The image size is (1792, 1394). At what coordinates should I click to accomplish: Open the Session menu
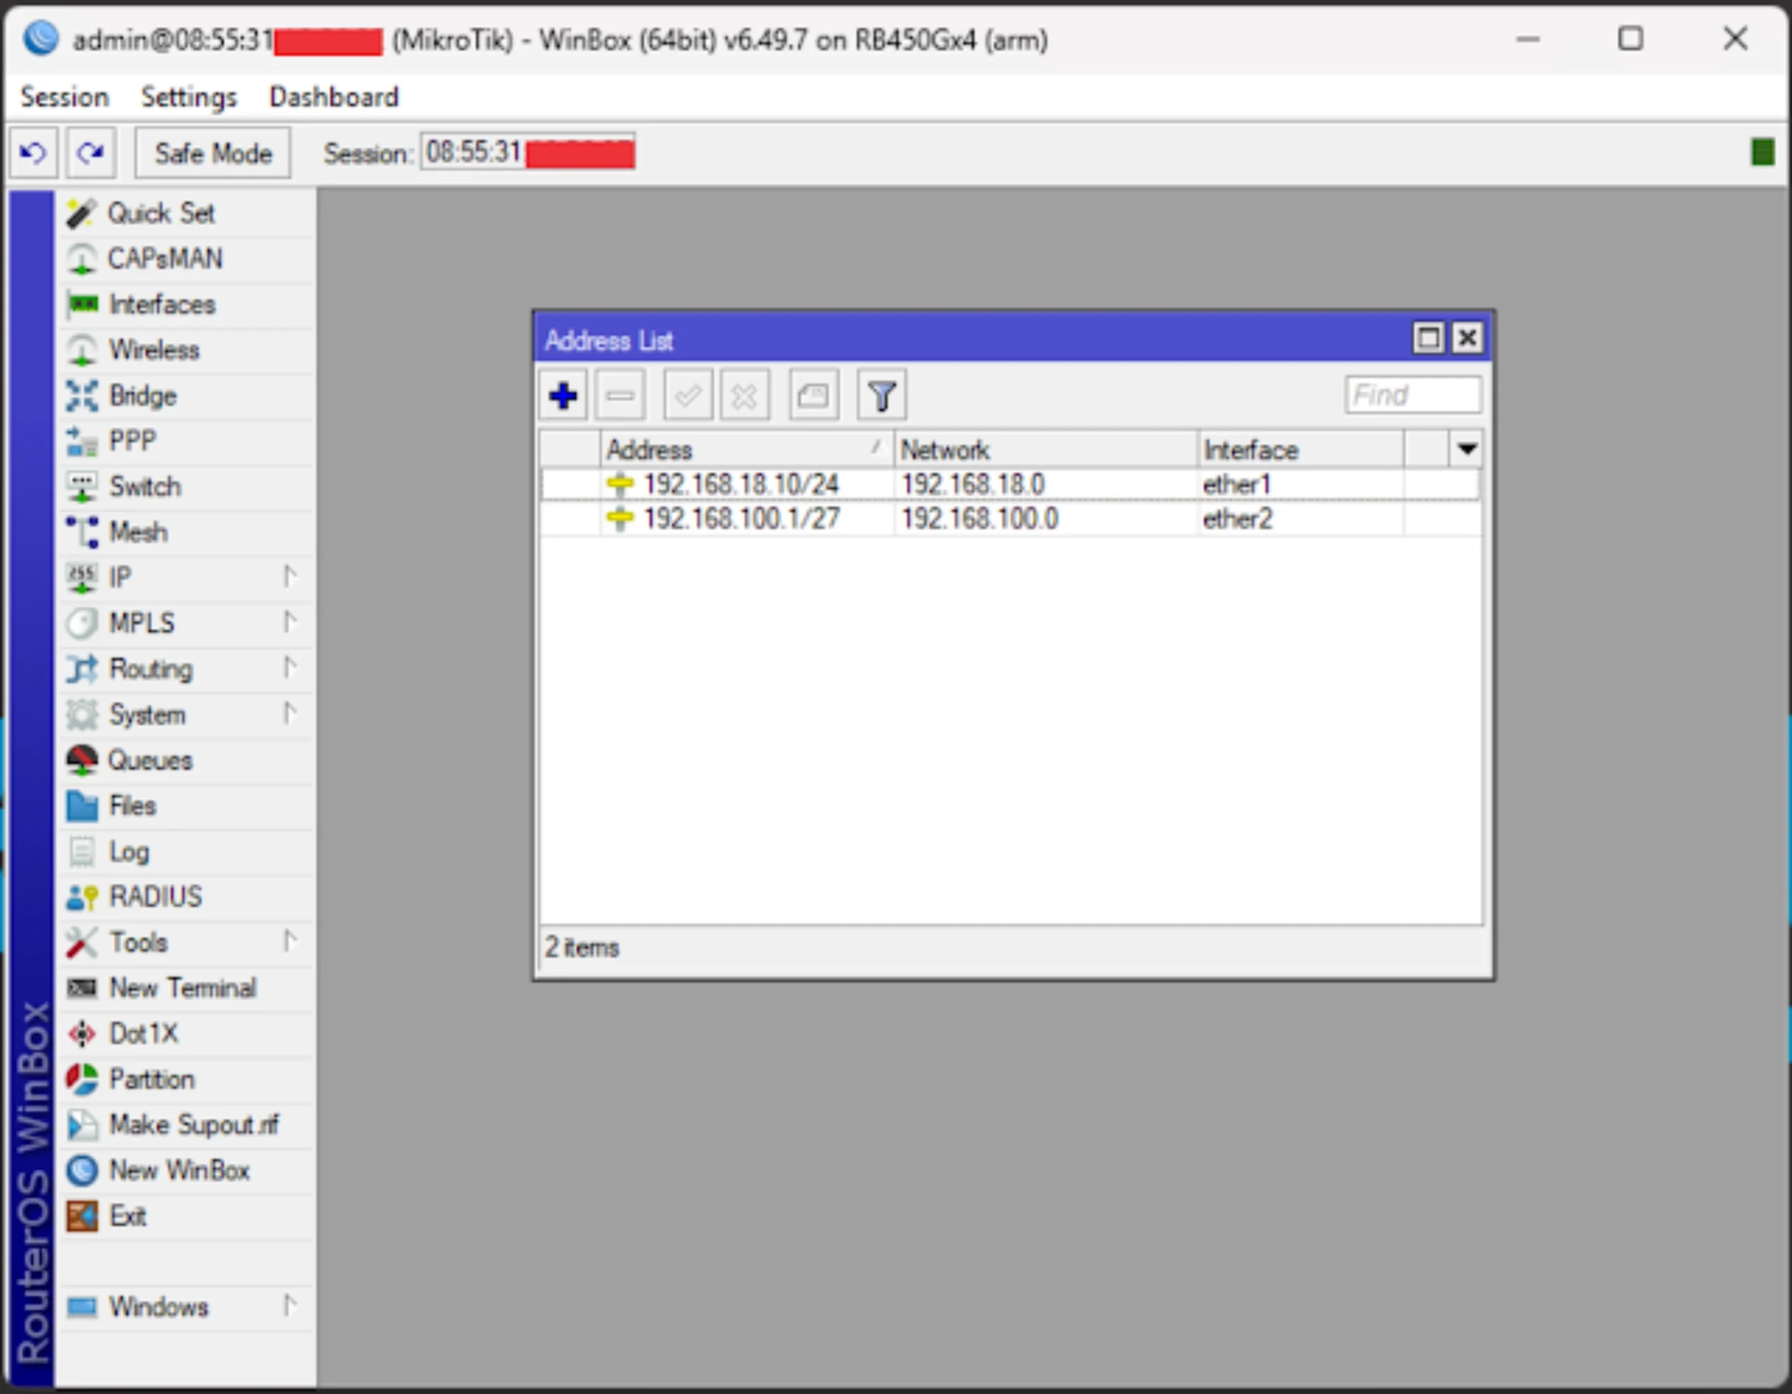pos(65,97)
